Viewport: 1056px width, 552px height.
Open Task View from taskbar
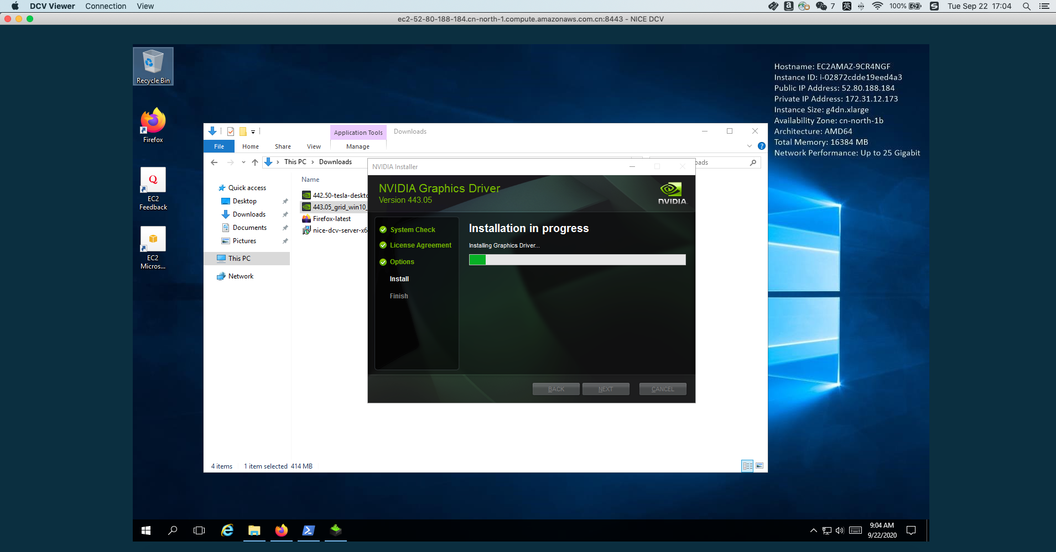tap(199, 530)
